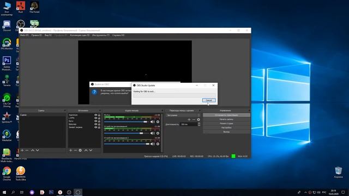Add a new scene with the plus icon
Screen dimensions: 349x196
tap(22, 150)
